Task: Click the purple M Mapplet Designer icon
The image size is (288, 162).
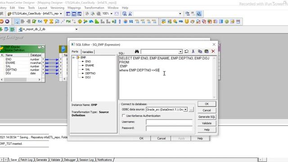Action: pyautogui.click(x=7, y=22)
